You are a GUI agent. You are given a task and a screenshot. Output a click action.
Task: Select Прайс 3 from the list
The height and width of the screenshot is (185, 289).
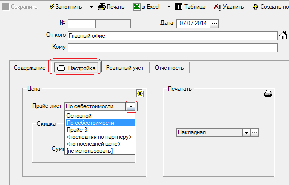pos(100,130)
